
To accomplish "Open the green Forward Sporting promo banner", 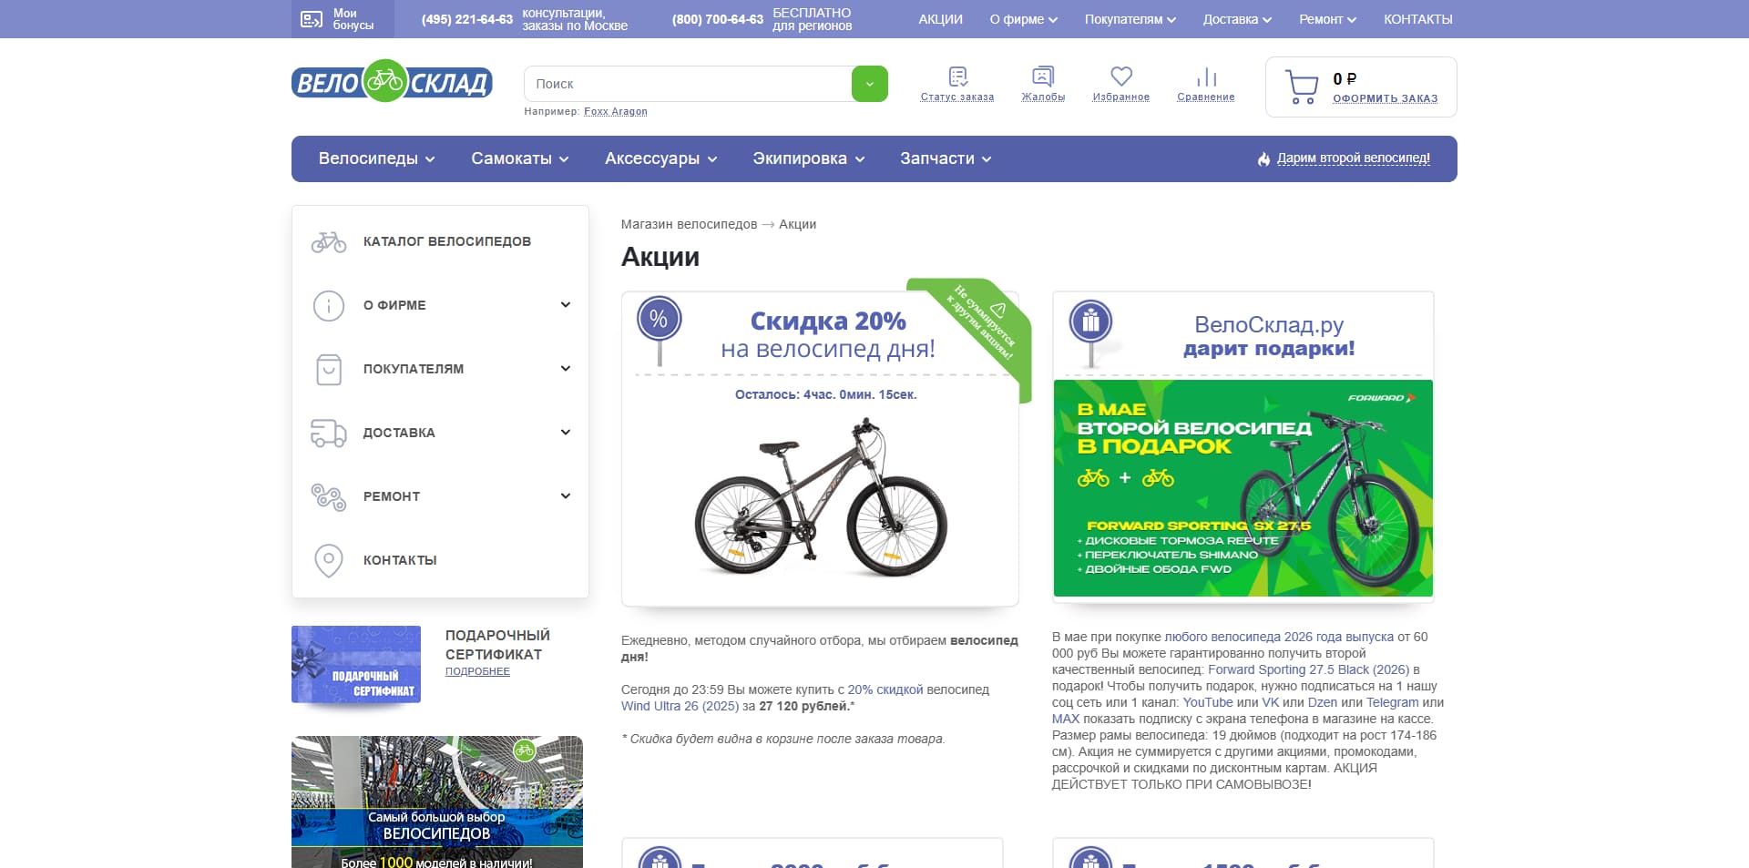I will click(1243, 488).
